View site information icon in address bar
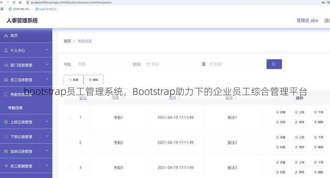Screen dimensions: 330x178 click(28, 3)
